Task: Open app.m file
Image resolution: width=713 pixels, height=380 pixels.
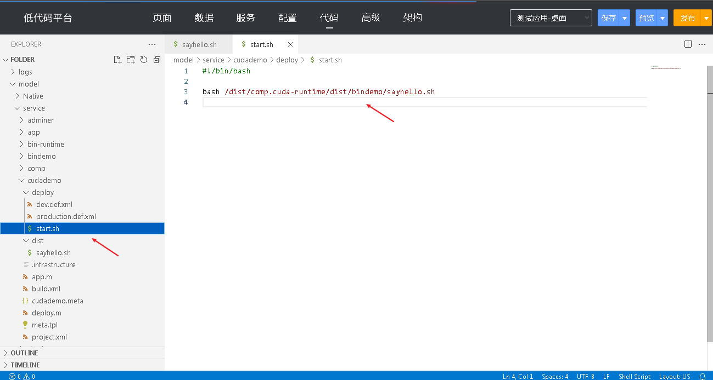Action: [x=42, y=277]
